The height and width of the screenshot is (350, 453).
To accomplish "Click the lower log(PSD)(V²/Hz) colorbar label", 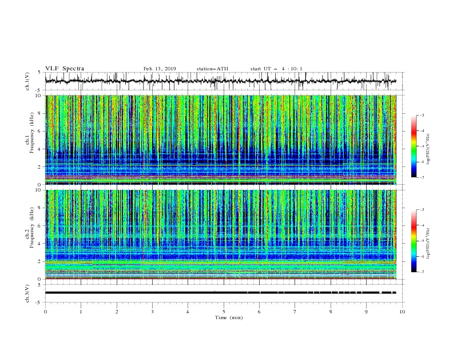I will tap(428, 244).
